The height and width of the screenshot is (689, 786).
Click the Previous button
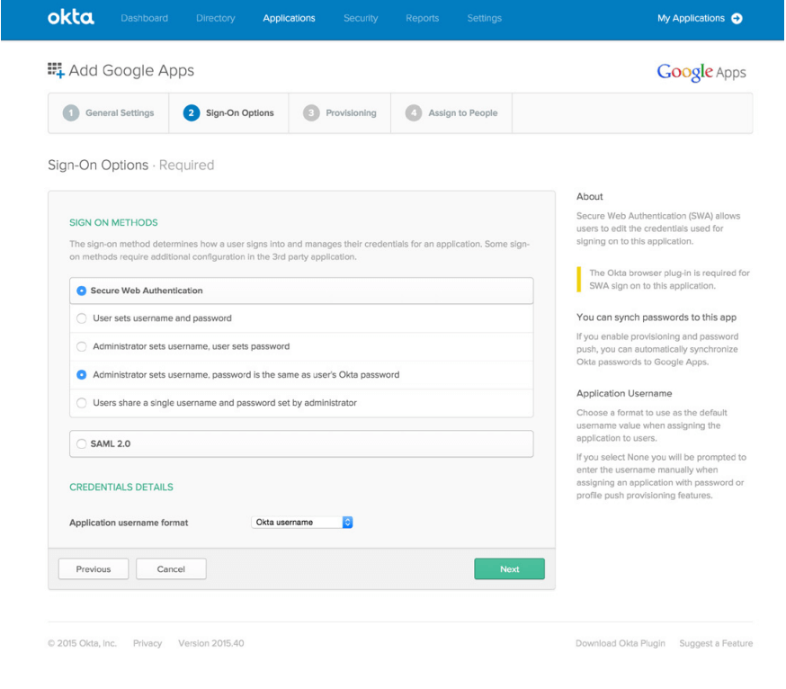(93, 568)
